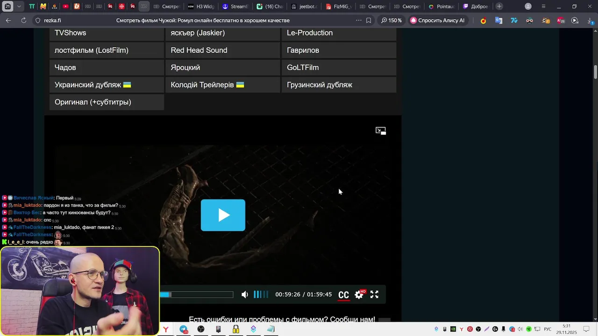Switch to Оригинал (+субтитры) audio
Image resolution: width=598 pixels, height=336 pixels.
107,102
